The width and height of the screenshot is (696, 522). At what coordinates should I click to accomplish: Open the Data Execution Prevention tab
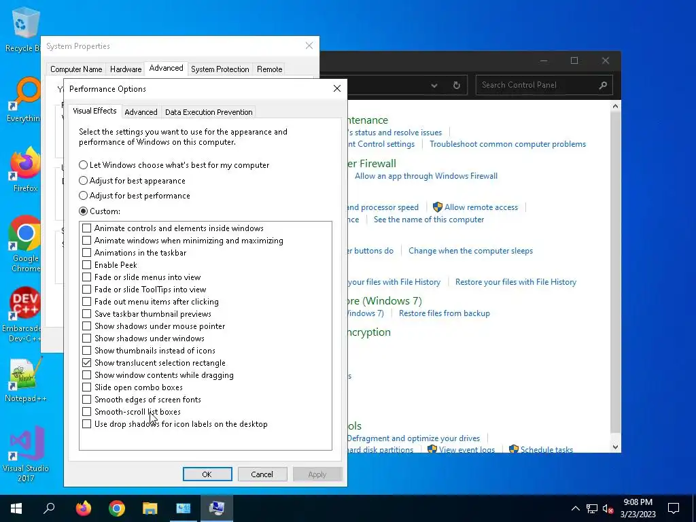click(x=209, y=112)
